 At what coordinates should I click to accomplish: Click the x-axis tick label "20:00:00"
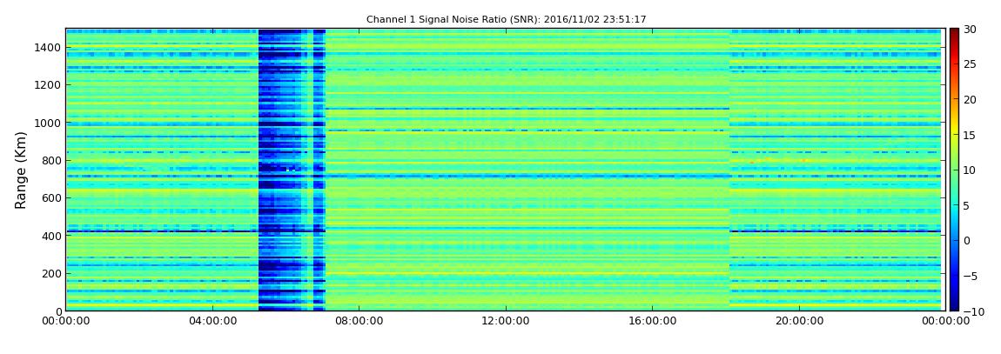tap(798, 321)
